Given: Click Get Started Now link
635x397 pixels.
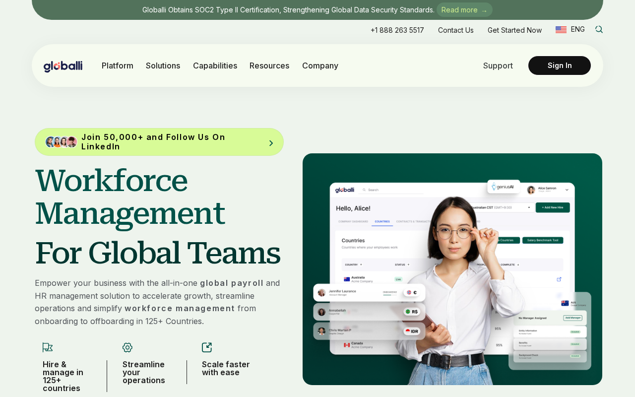Looking at the screenshot, I should [x=514, y=30].
